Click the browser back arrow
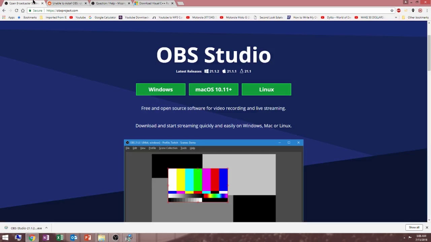This screenshot has width=431, height=242. click(4, 10)
